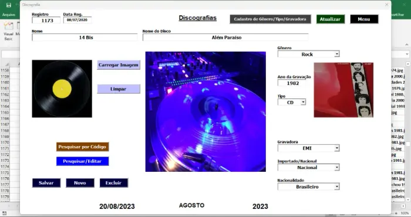This screenshot has height=217, width=411.
Task: Expand the Importado/Nacional dropdown
Action: tap(337, 167)
